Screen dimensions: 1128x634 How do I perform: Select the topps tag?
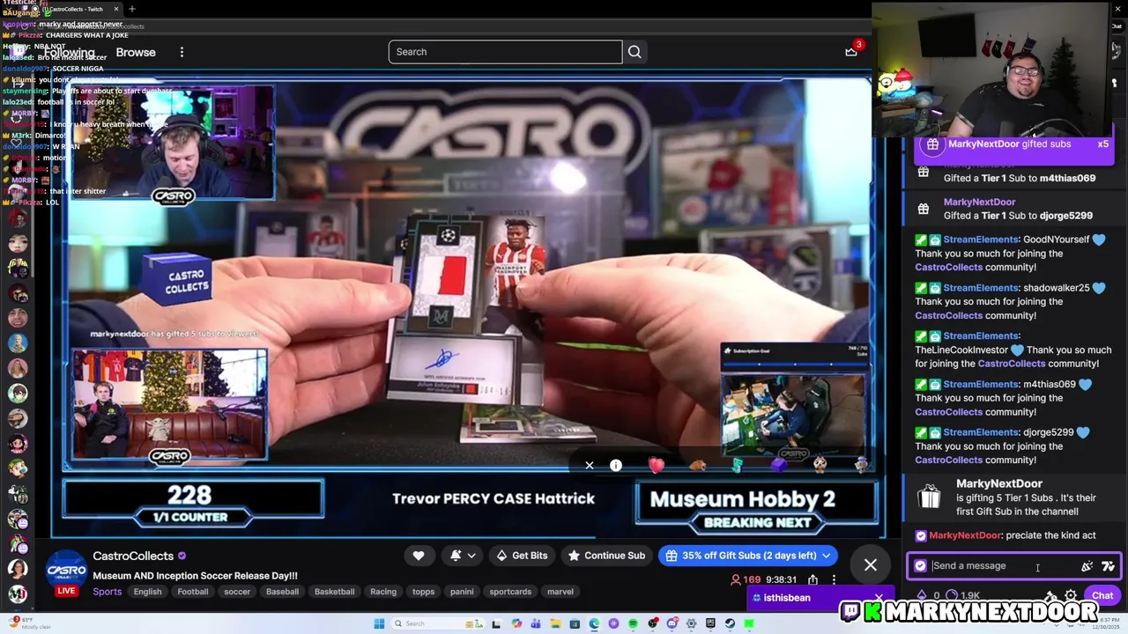(424, 592)
